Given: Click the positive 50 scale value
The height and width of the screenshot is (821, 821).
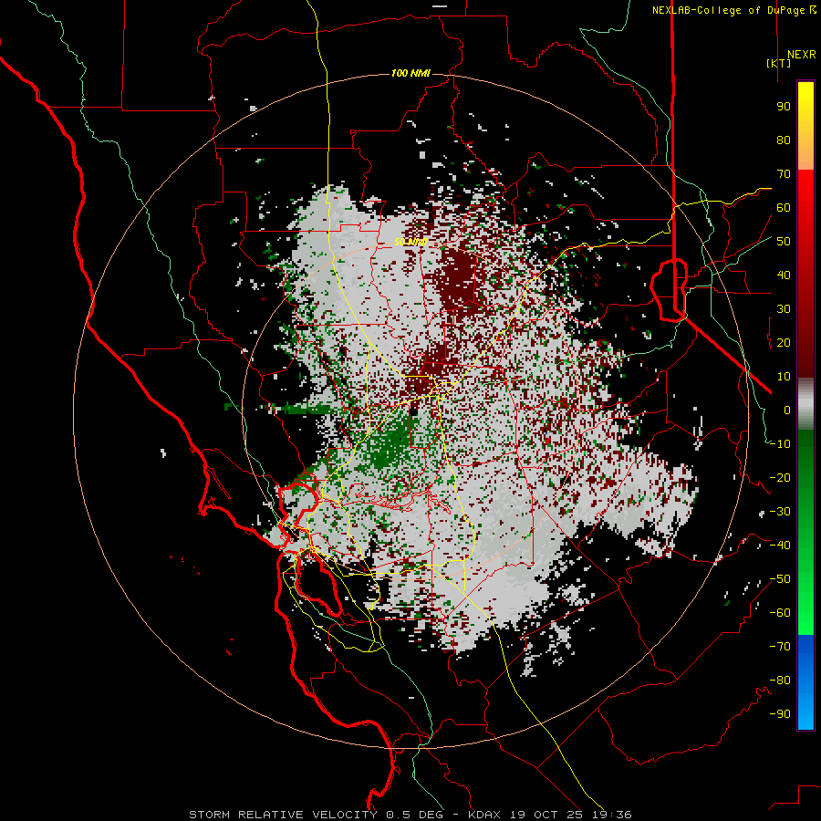Looking at the screenshot, I should [x=784, y=242].
